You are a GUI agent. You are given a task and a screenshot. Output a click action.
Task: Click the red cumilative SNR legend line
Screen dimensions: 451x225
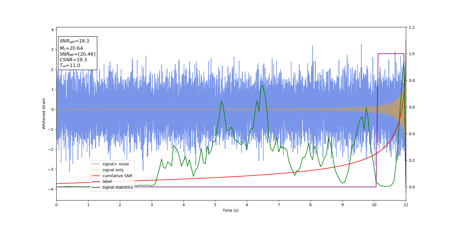coord(96,176)
